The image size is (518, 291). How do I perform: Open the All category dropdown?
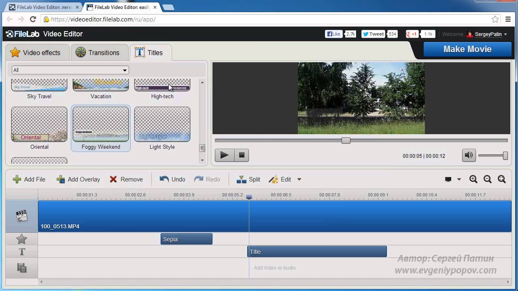tap(70, 70)
